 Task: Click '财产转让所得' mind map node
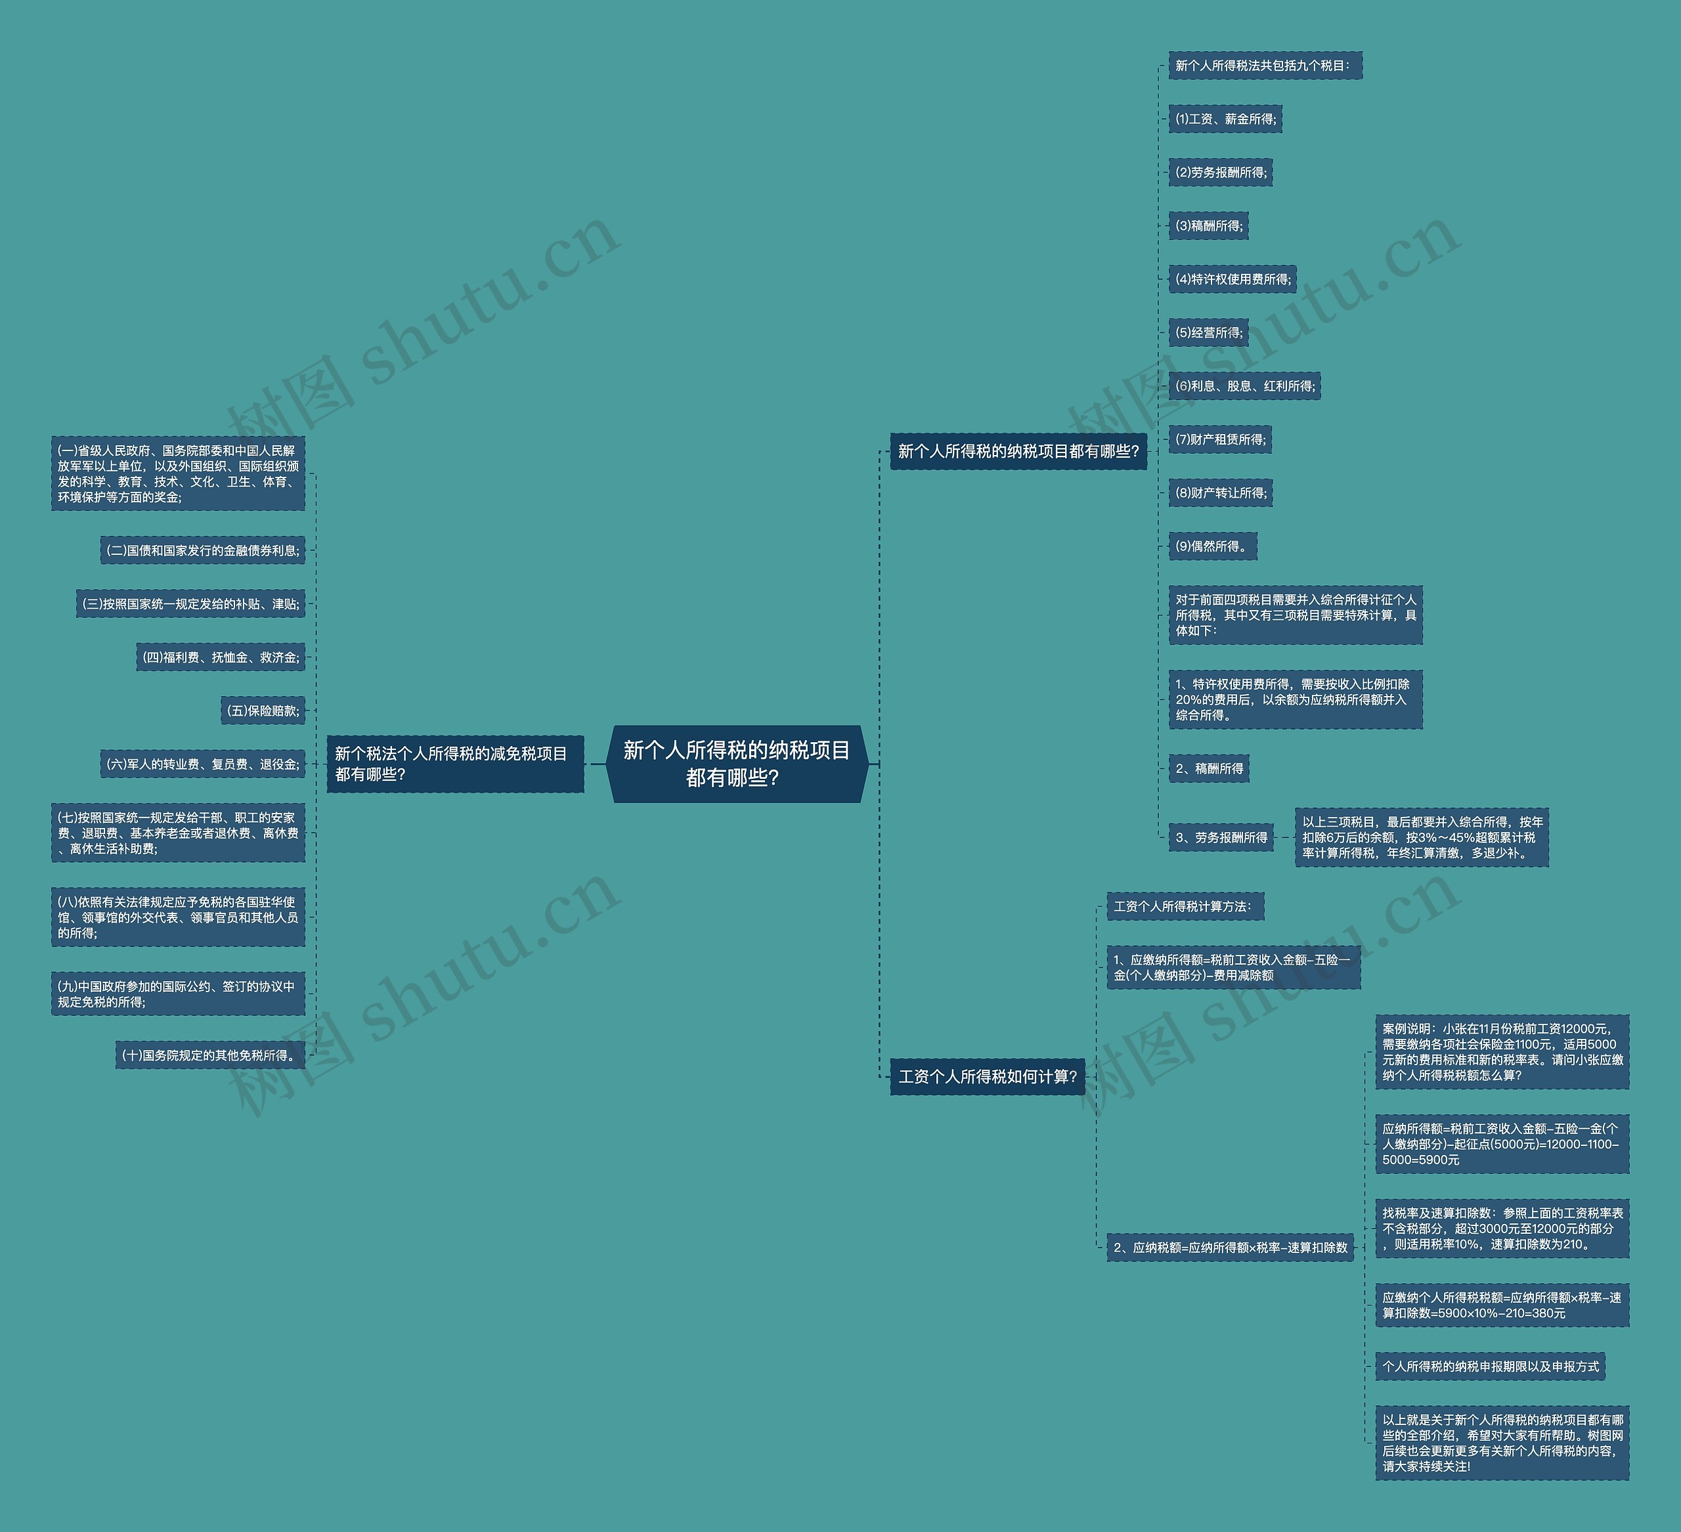1221,495
